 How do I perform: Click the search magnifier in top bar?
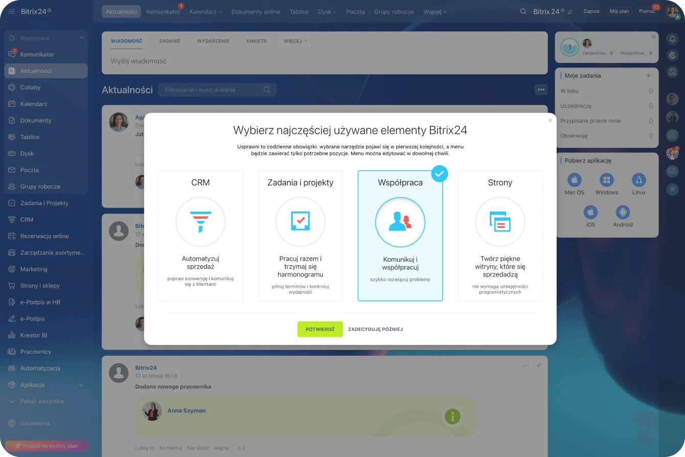click(x=523, y=11)
